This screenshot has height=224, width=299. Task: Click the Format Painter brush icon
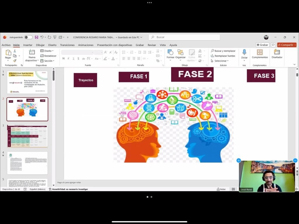pos(15,60)
